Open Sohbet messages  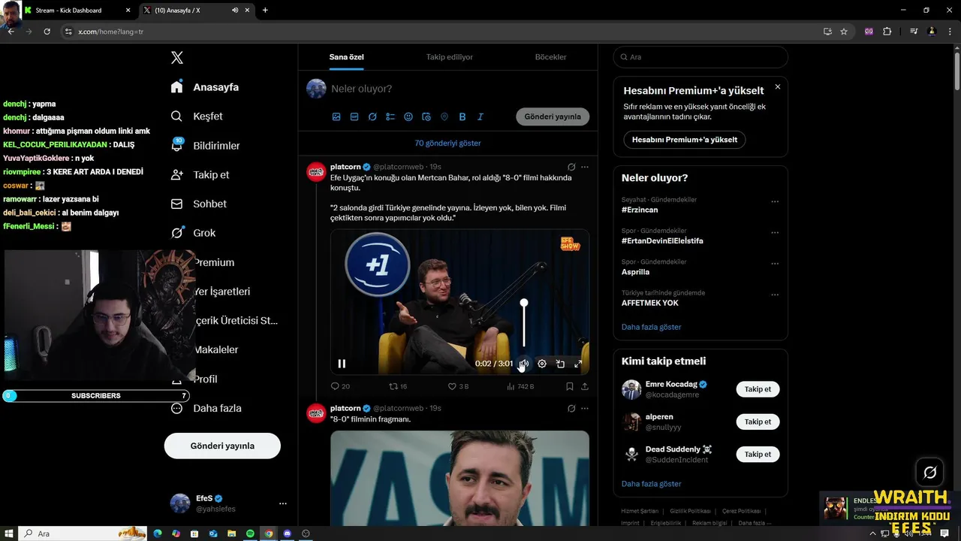click(198, 204)
